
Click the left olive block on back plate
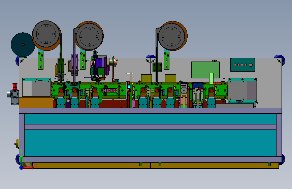[147, 78]
